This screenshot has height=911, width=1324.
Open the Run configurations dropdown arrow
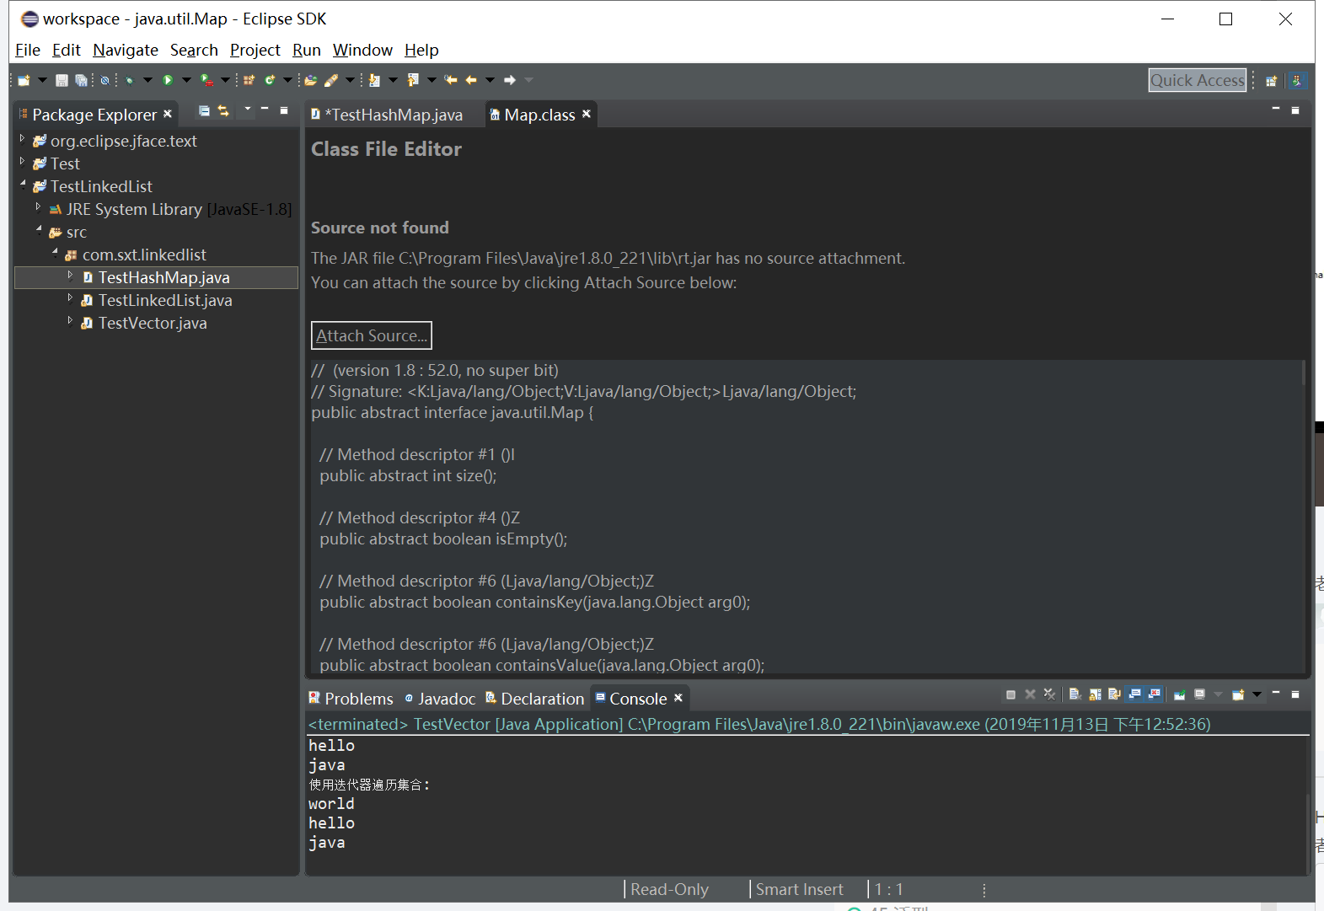[186, 80]
